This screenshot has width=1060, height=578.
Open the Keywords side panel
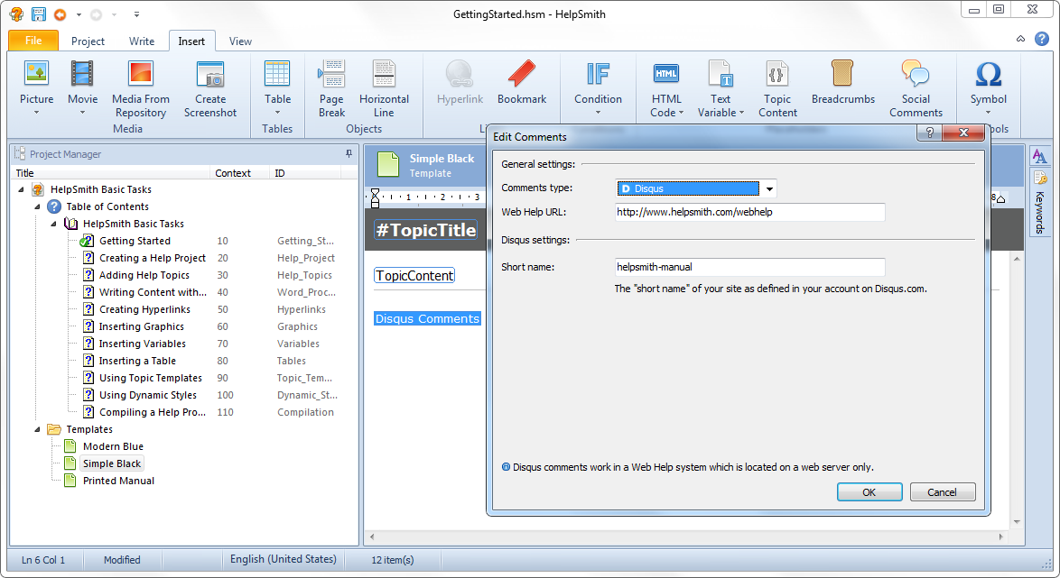[x=1040, y=203]
